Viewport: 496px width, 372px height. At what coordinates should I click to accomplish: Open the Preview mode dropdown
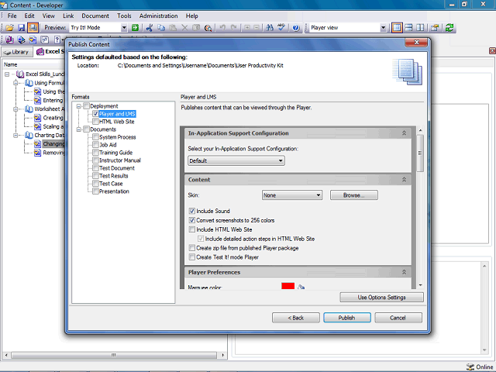(x=124, y=28)
